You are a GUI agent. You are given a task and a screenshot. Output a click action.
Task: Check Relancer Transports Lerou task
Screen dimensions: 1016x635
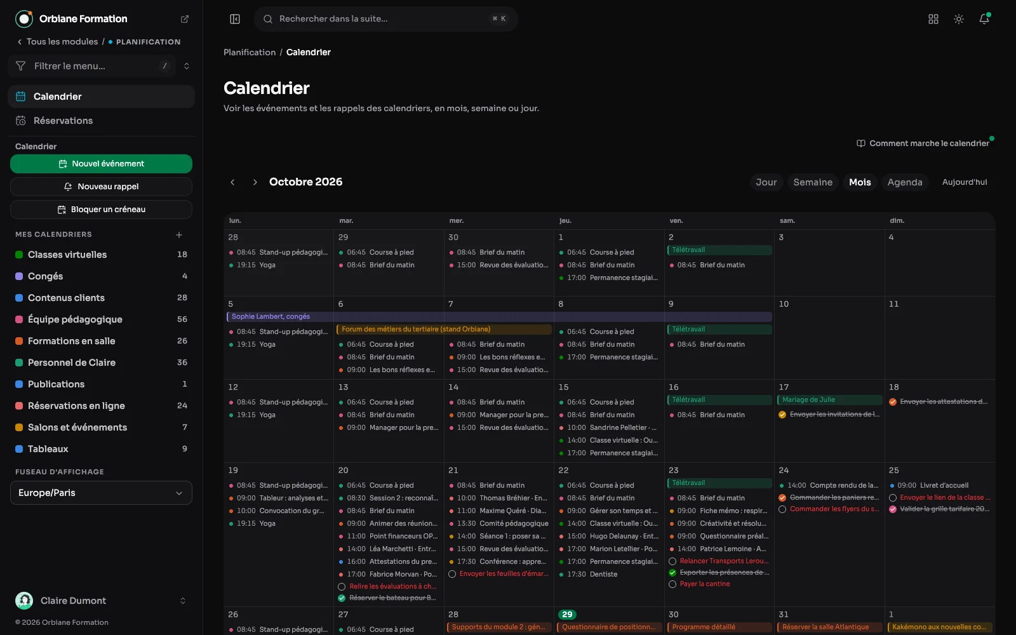point(672,561)
